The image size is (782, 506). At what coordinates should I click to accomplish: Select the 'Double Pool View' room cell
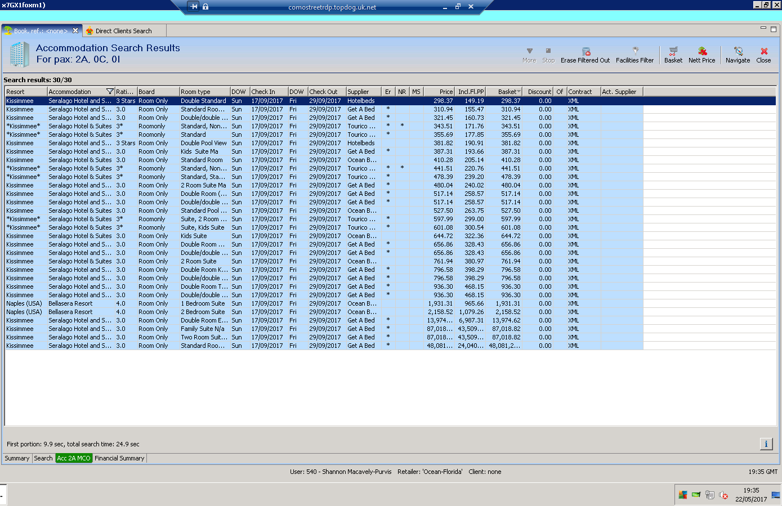tap(204, 143)
